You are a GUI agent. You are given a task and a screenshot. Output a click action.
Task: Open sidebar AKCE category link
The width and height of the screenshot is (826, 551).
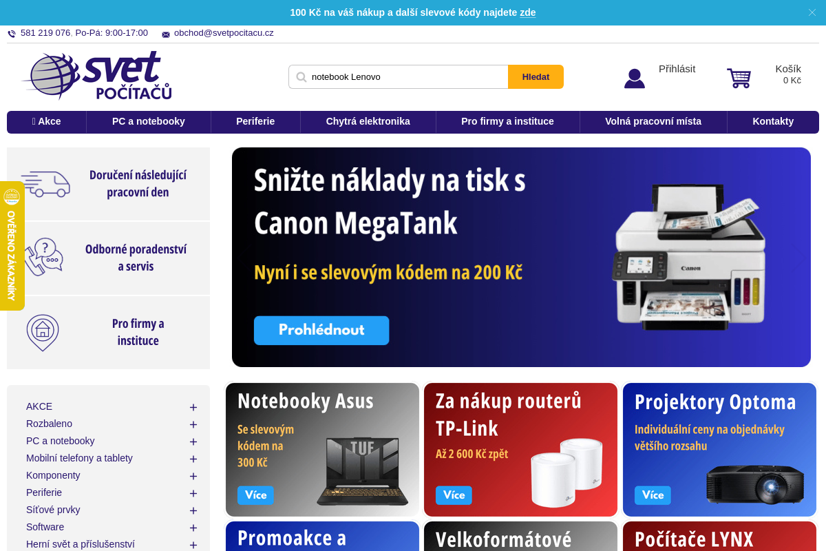pos(39,406)
